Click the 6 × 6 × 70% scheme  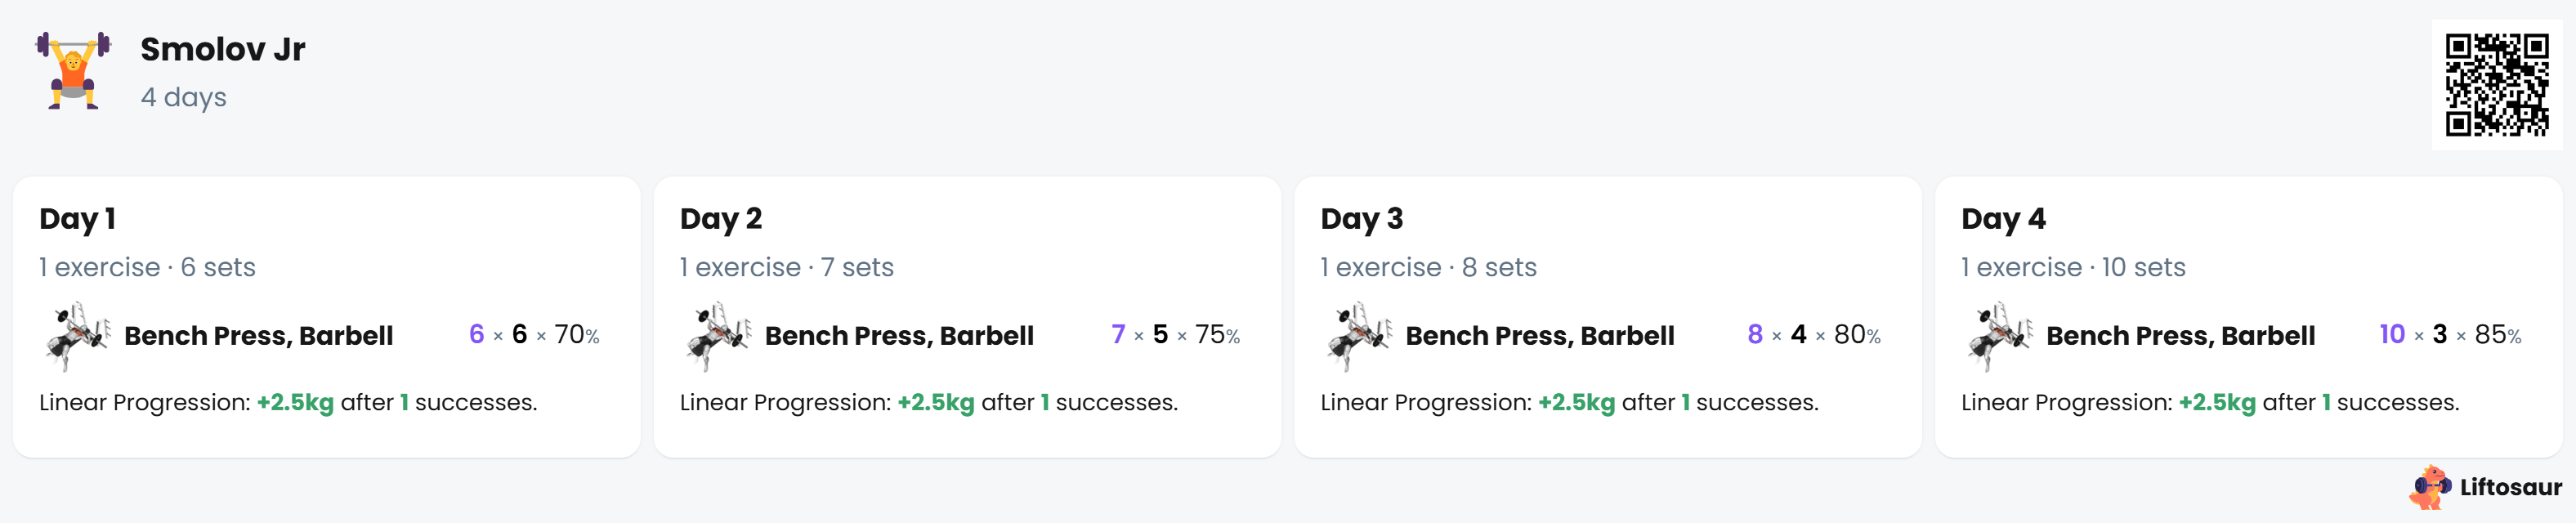click(x=534, y=334)
